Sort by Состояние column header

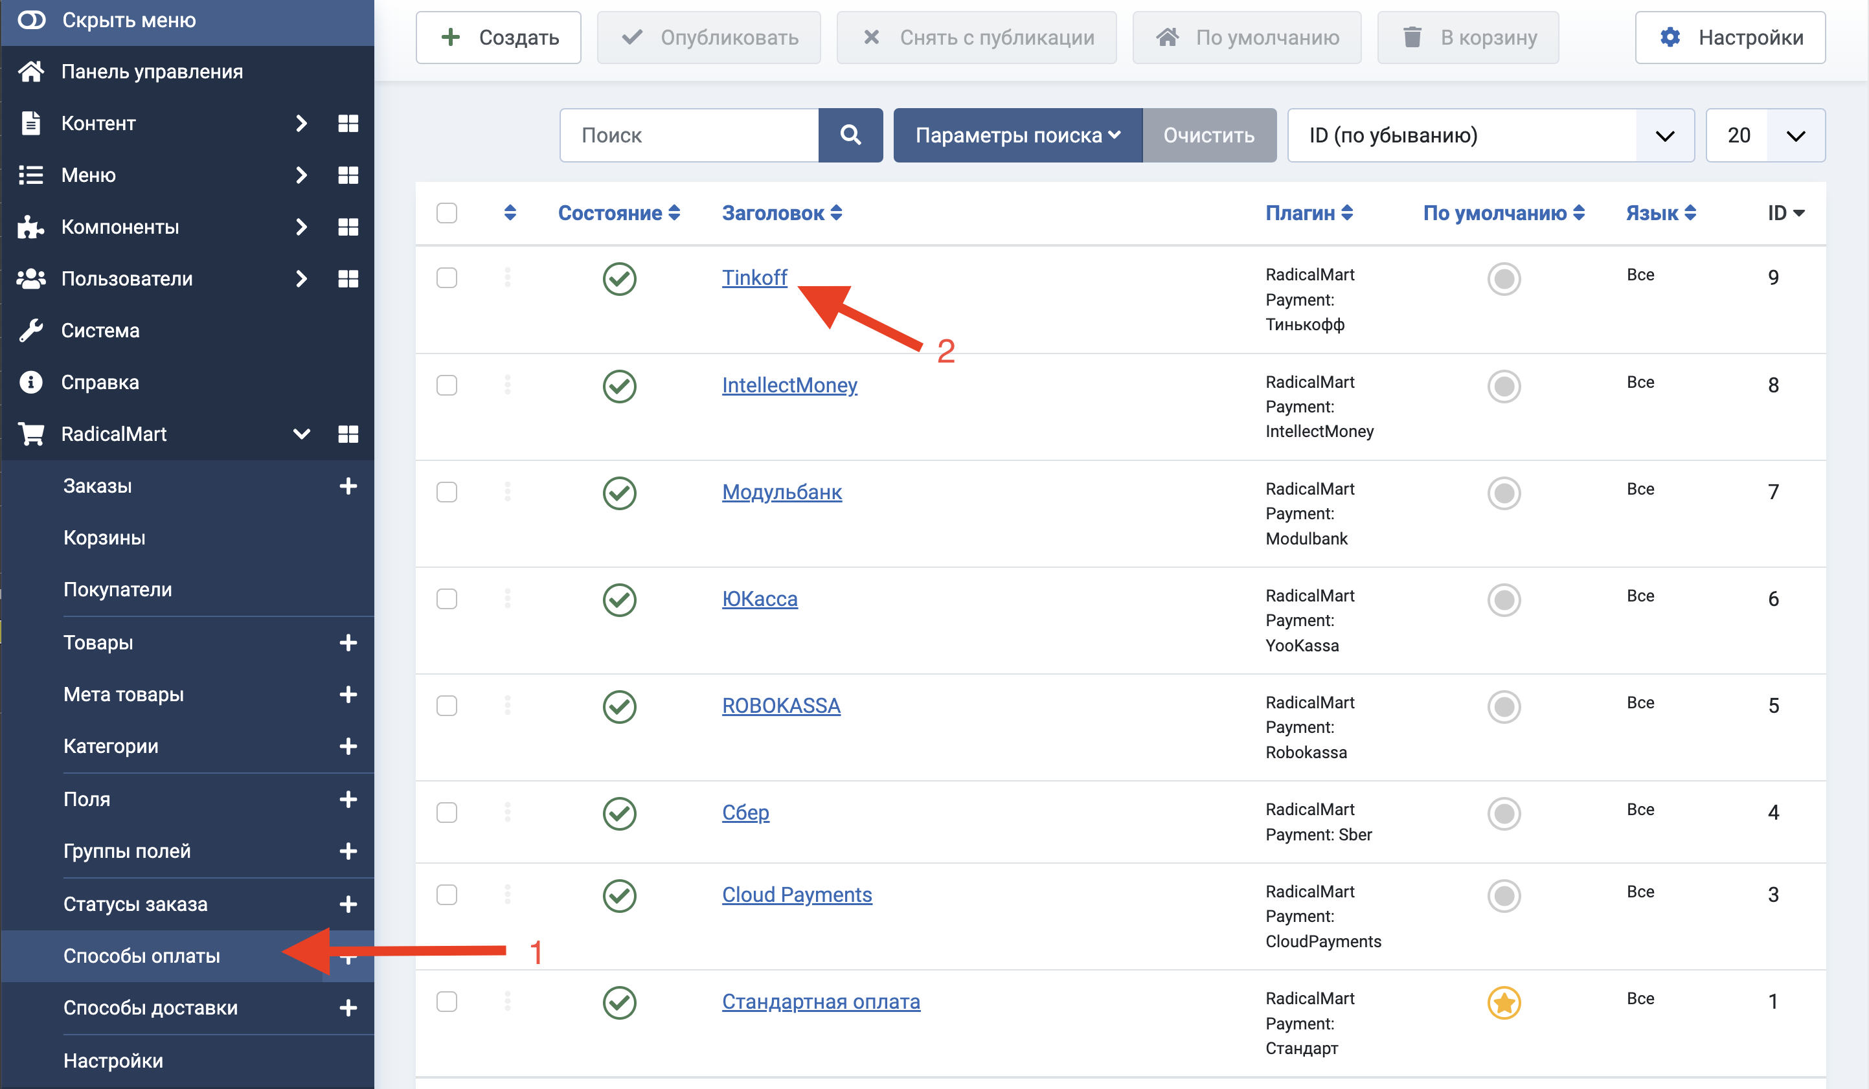618,214
